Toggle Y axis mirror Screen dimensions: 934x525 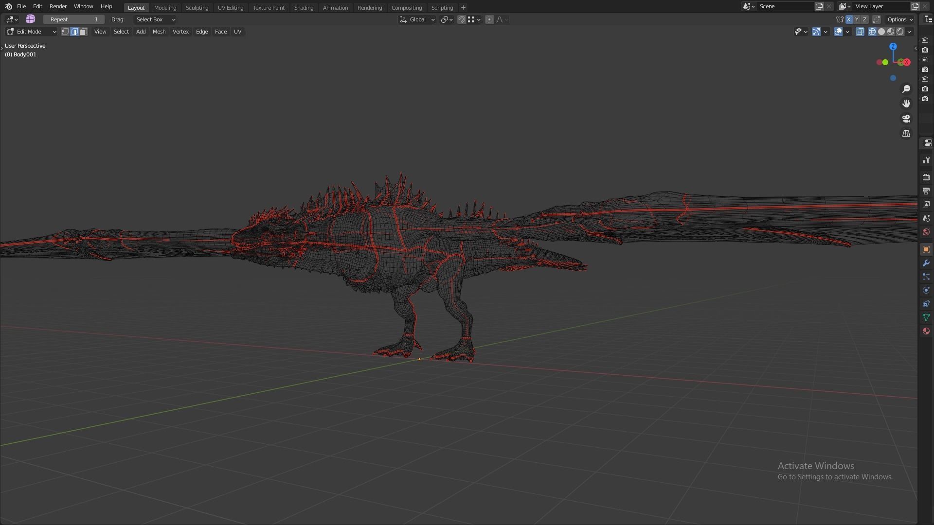tap(857, 19)
